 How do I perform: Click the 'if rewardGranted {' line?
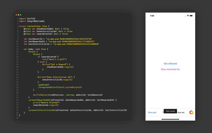48,57
